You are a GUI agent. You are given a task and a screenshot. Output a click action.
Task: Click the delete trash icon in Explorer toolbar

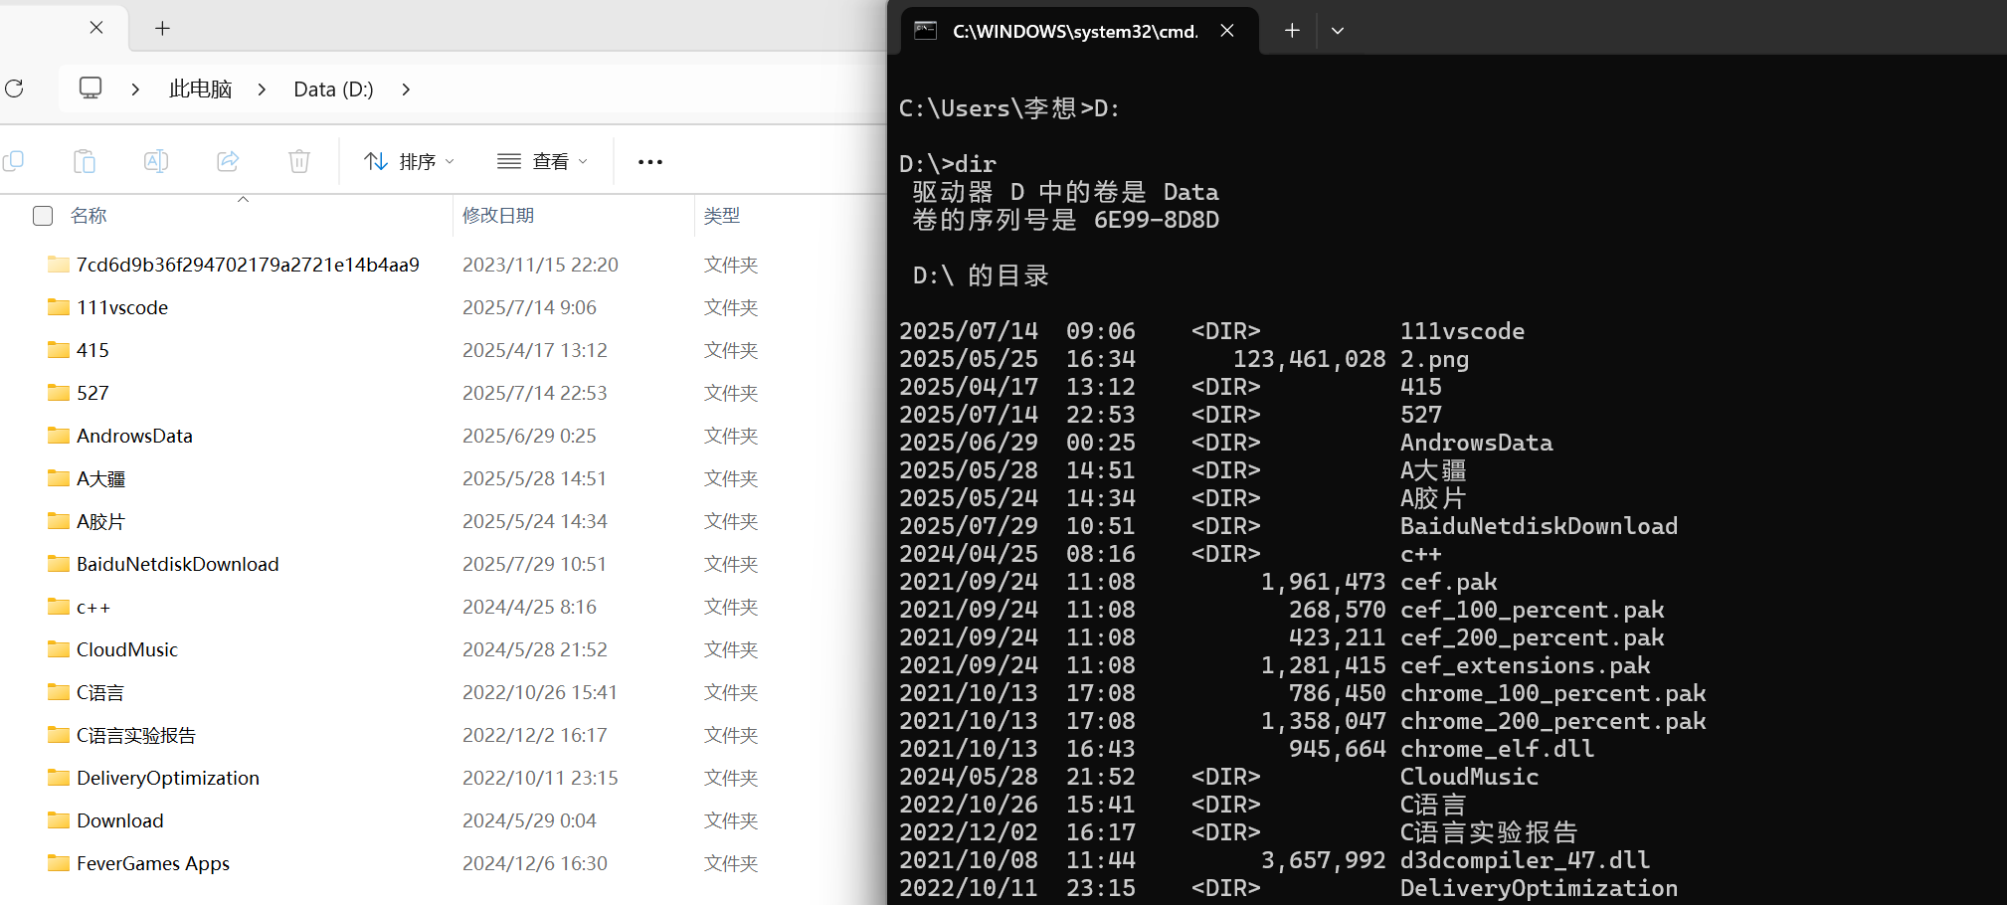(299, 161)
